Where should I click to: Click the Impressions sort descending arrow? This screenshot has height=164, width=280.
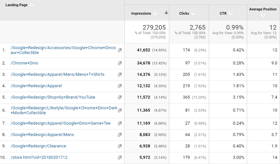point(166,13)
